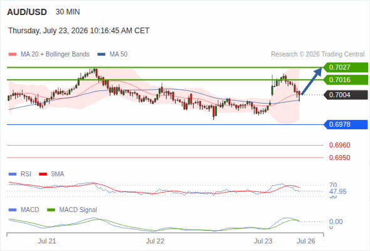The image size is (370, 251).
Task: Click the MA 50 blue legend swatch
Action: click(102, 55)
